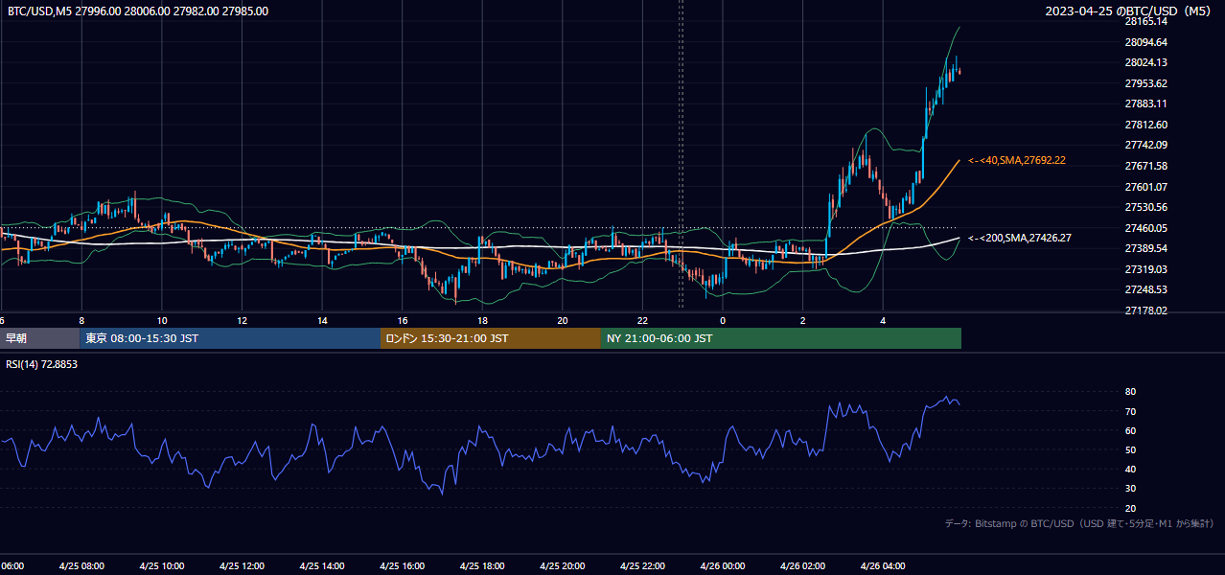Click the 4/26 00:00 date axis label
Screen dimensions: 1225x575
[723, 566]
